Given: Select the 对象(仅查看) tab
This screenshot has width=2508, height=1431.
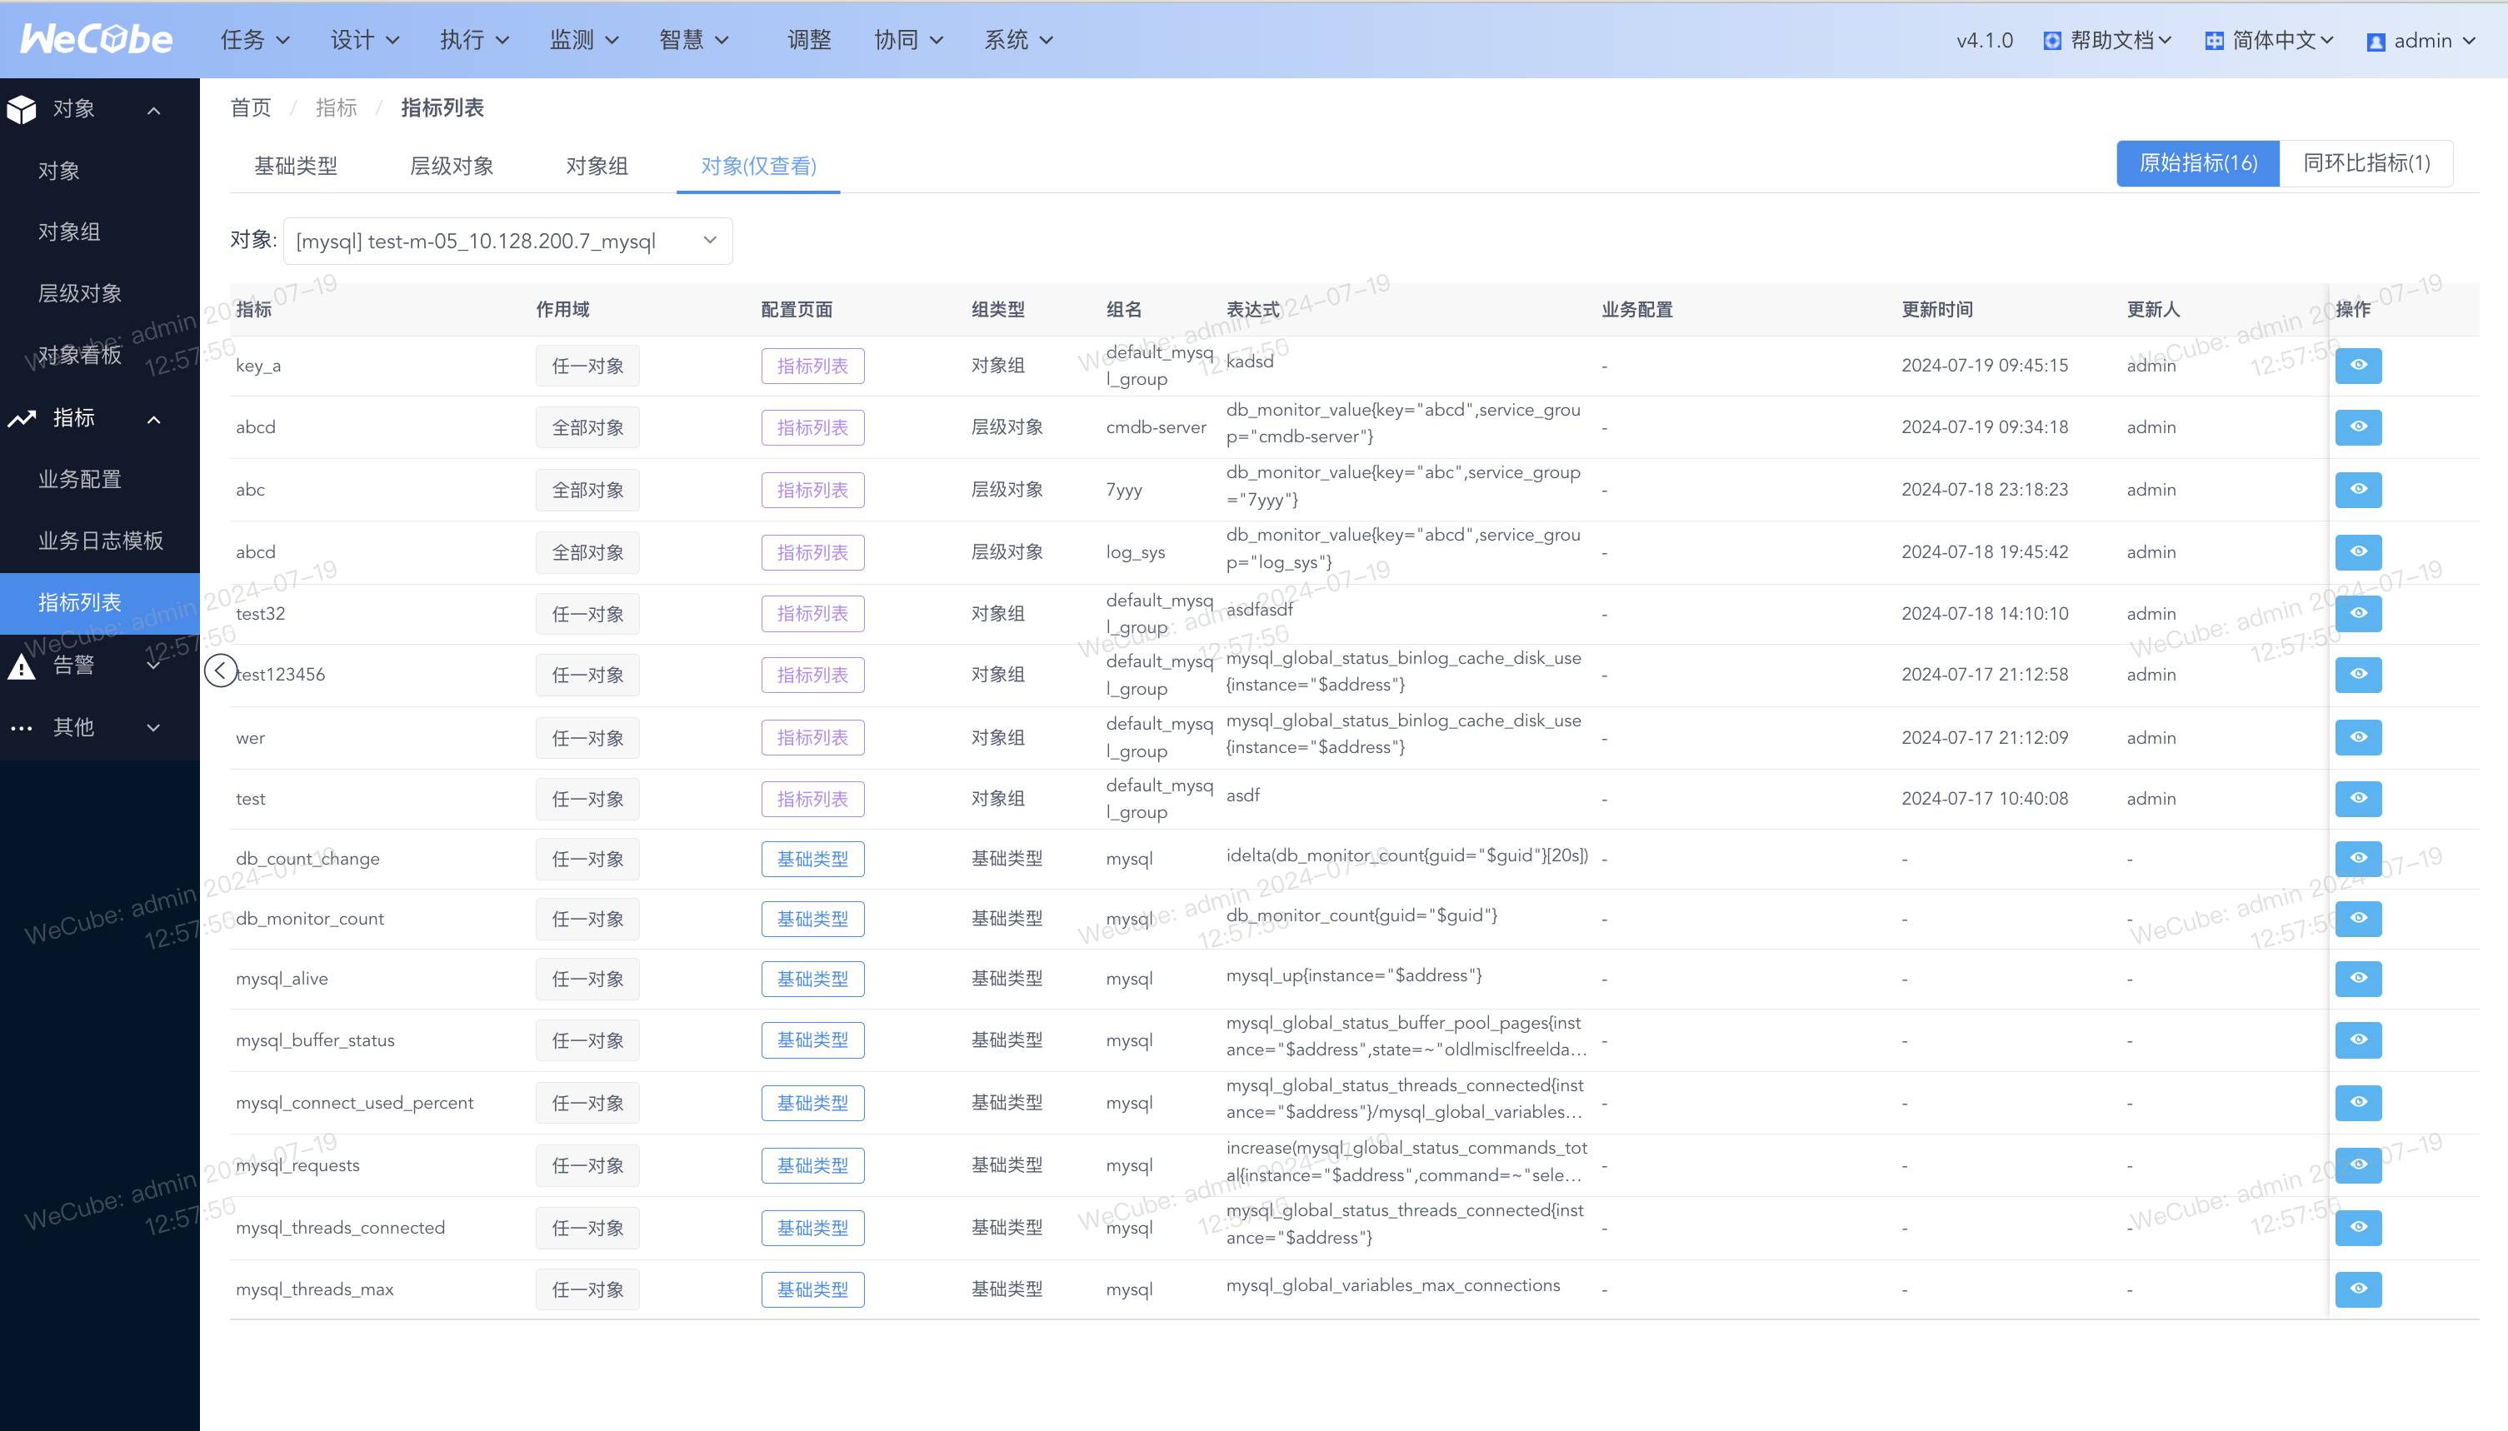Looking at the screenshot, I should pos(758,166).
